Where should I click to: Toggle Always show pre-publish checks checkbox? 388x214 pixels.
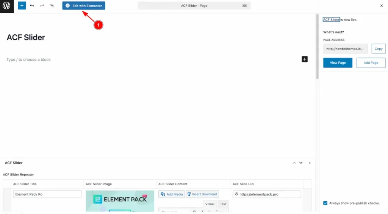(x=325, y=203)
